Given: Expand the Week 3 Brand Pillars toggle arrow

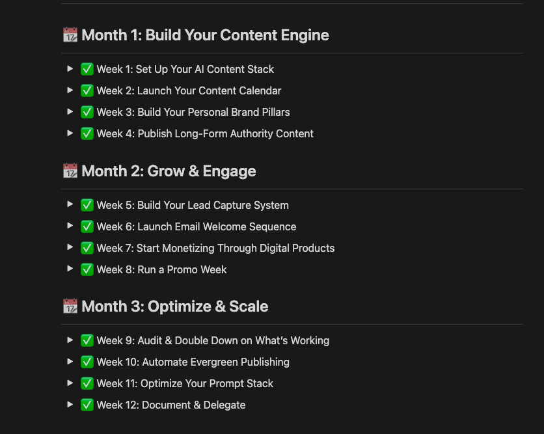Looking at the screenshot, I should pyautogui.click(x=70, y=112).
